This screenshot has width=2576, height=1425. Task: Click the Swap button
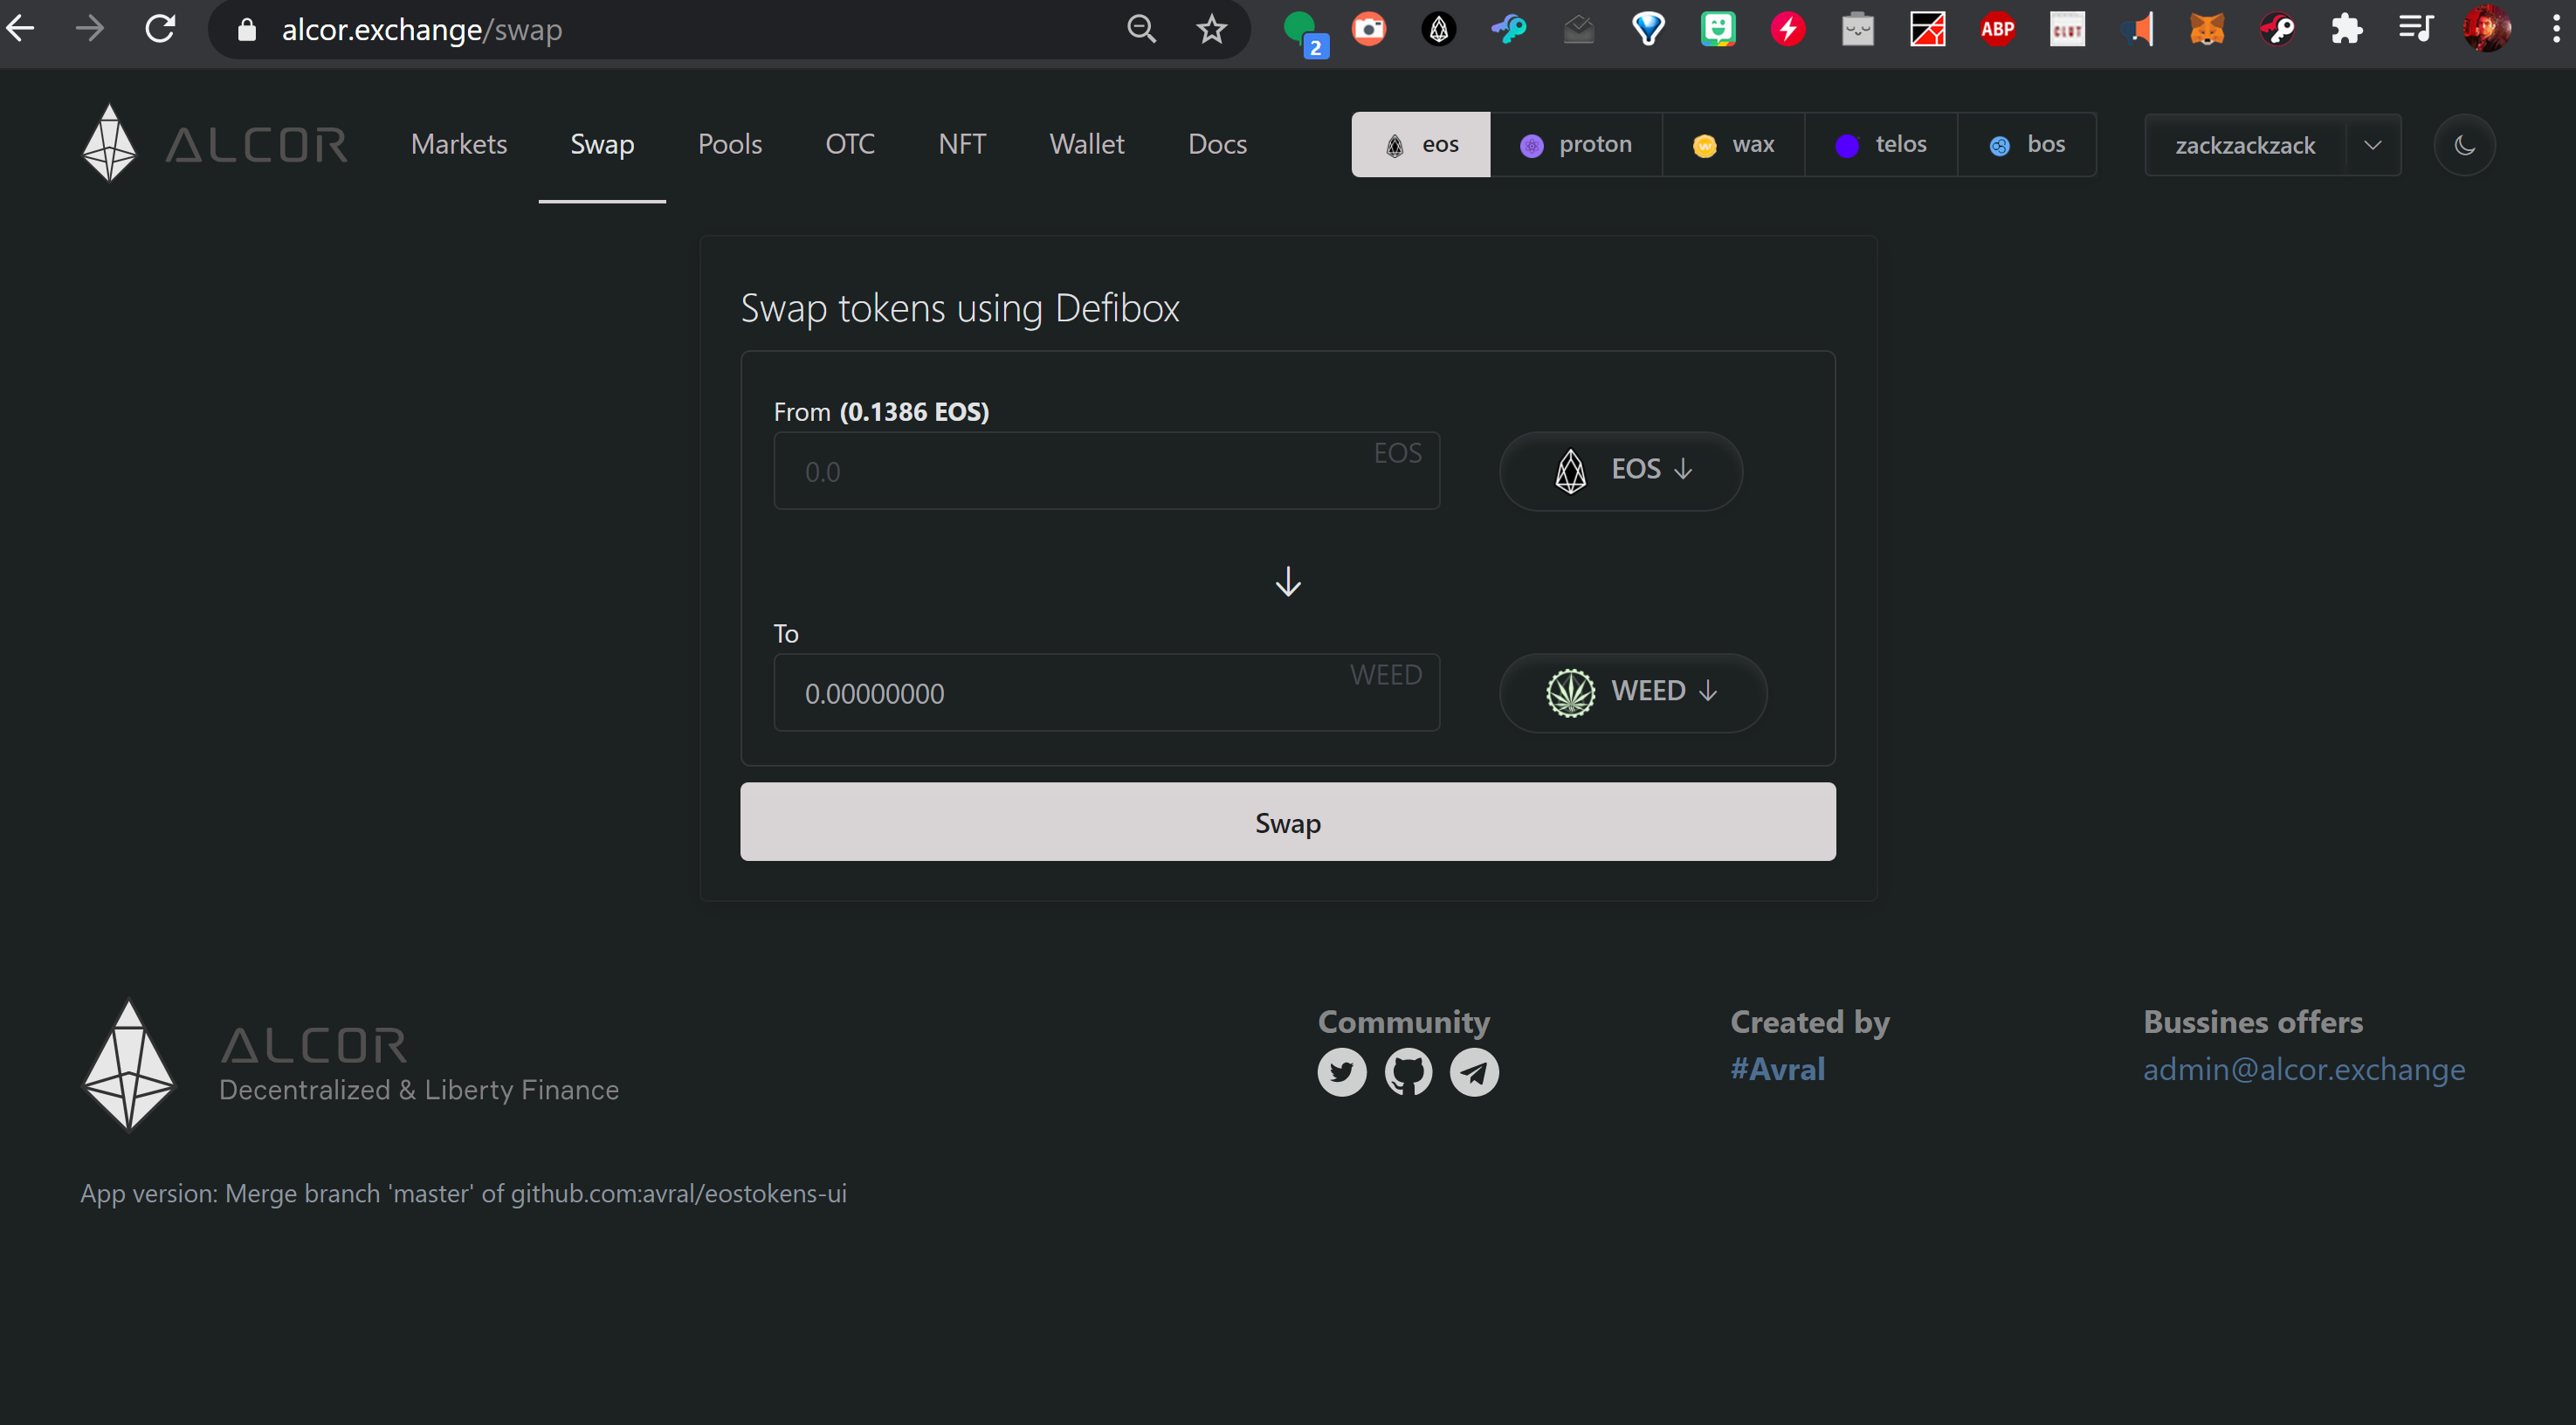click(1288, 822)
